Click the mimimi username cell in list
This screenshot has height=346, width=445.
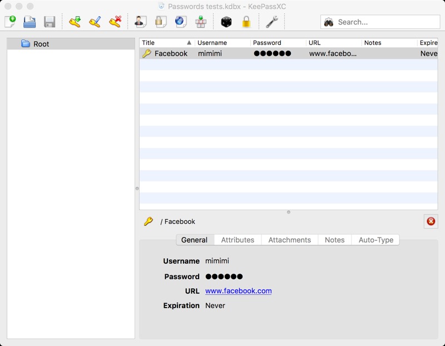click(210, 53)
